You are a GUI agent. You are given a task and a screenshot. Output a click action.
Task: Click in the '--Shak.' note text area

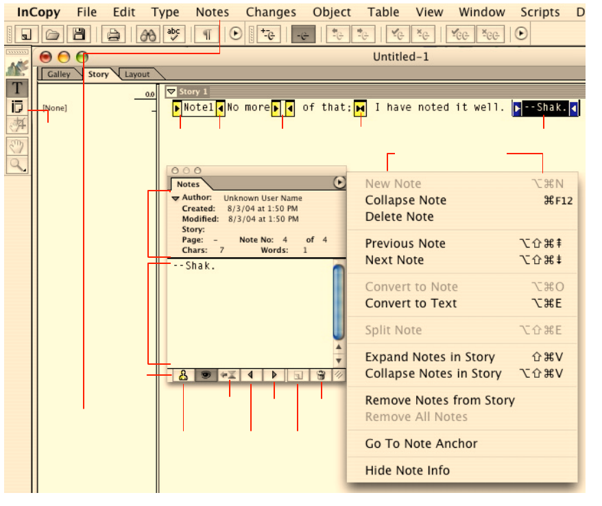250,313
